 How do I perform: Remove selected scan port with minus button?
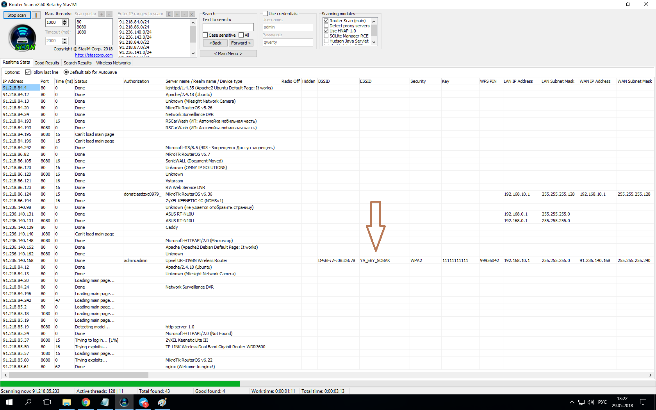pyautogui.click(x=109, y=14)
